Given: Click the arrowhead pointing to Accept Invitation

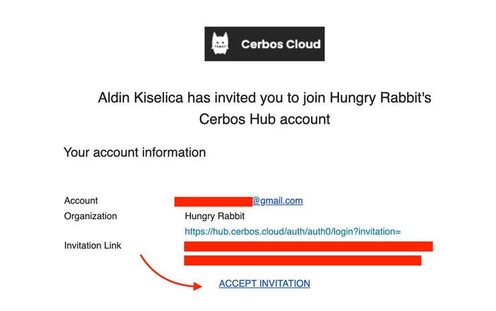Looking at the screenshot, I should 198,286.
